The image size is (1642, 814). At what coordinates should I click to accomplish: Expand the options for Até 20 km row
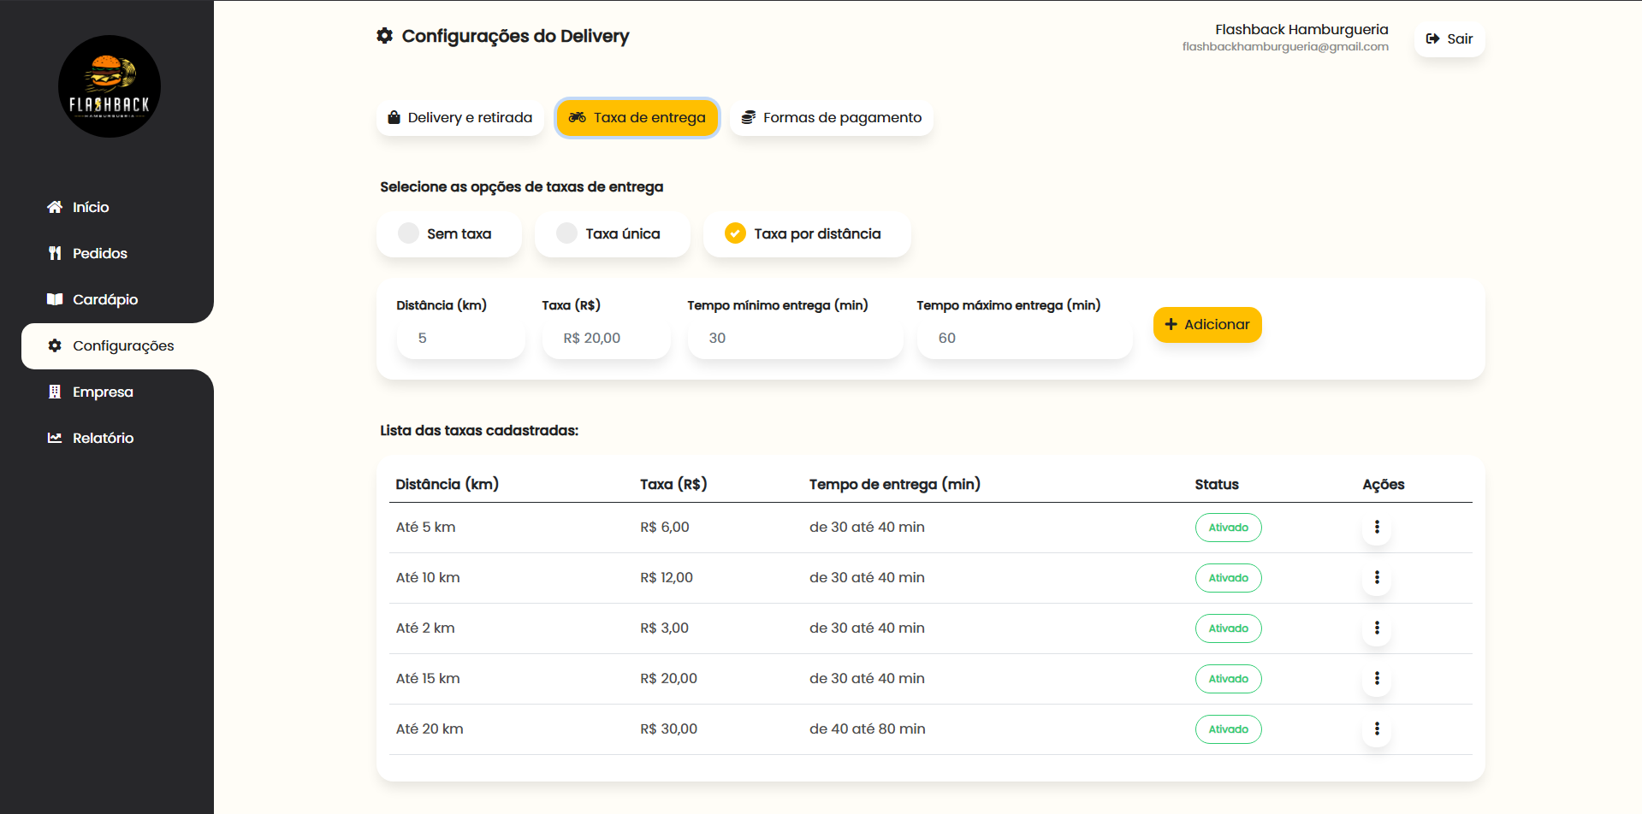click(1377, 729)
